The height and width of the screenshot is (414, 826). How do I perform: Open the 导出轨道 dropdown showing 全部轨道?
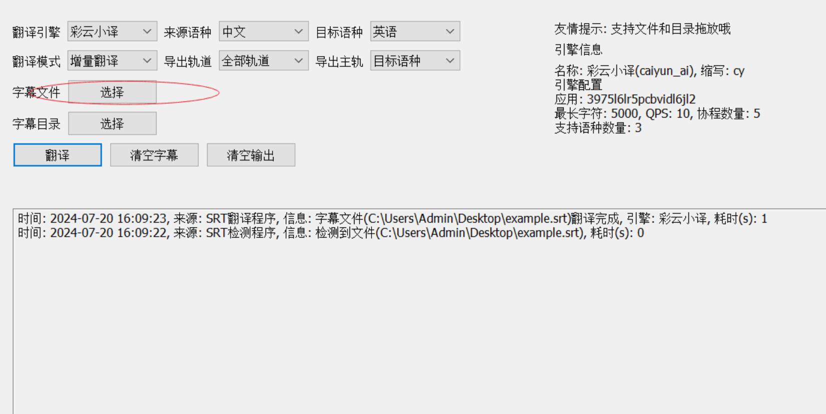[x=263, y=60]
